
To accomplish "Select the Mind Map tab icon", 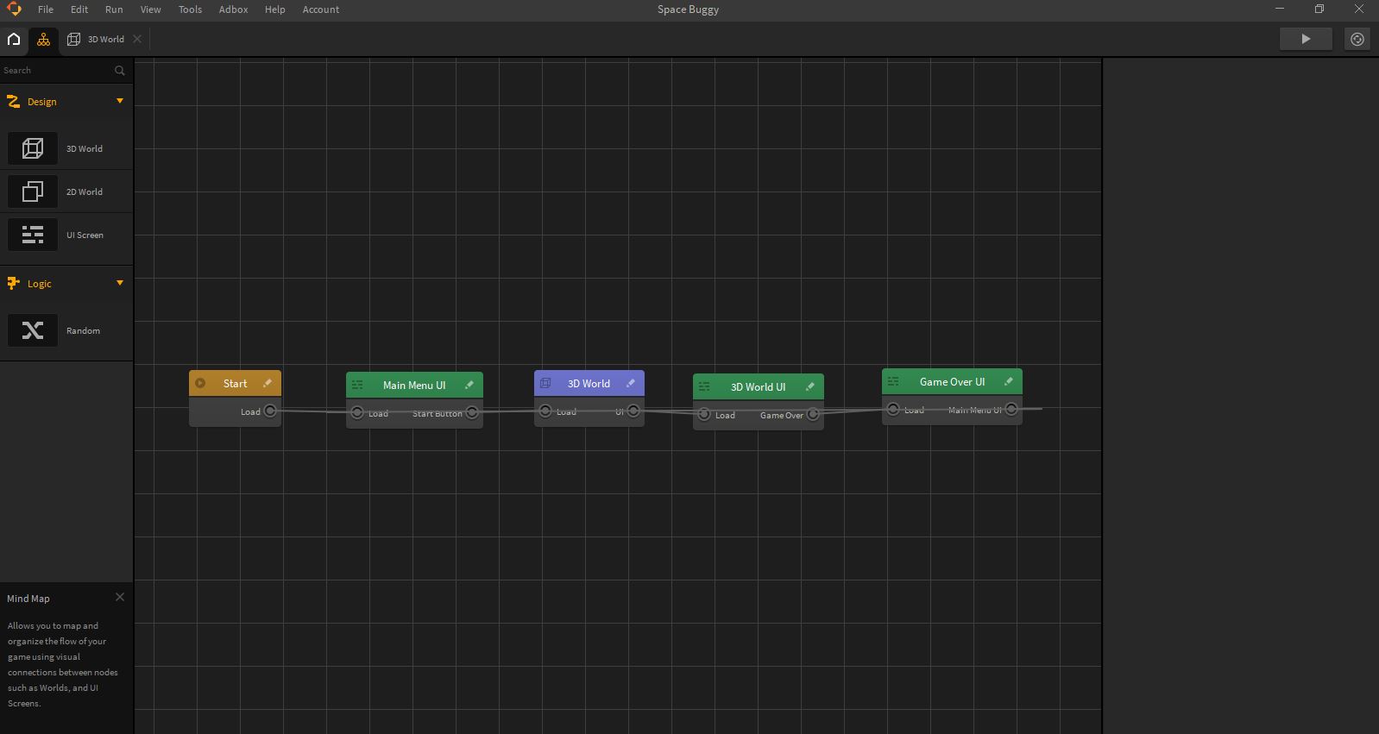I will pos(43,40).
